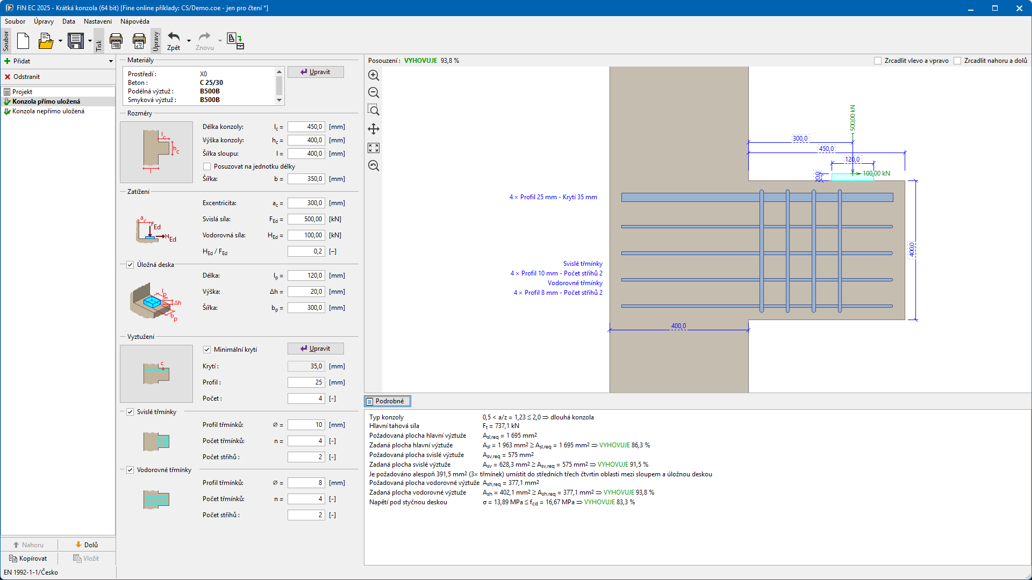Image resolution: width=1032 pixels, height=580 pixels.
Task: Select Konzola nepřímo uložená tree item
Action: 48,111
